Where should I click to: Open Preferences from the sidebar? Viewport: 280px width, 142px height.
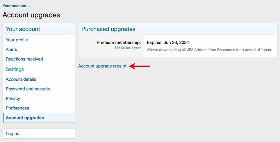tap(17, 108)
